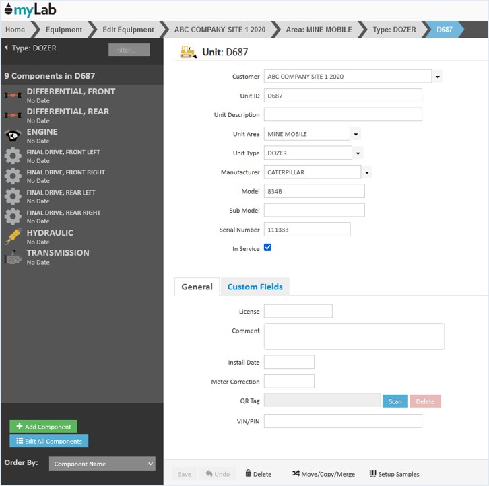This screenshot has width=489, height=486.
Task: Click into the Unit Description field
Action: (x=343, y=115)
